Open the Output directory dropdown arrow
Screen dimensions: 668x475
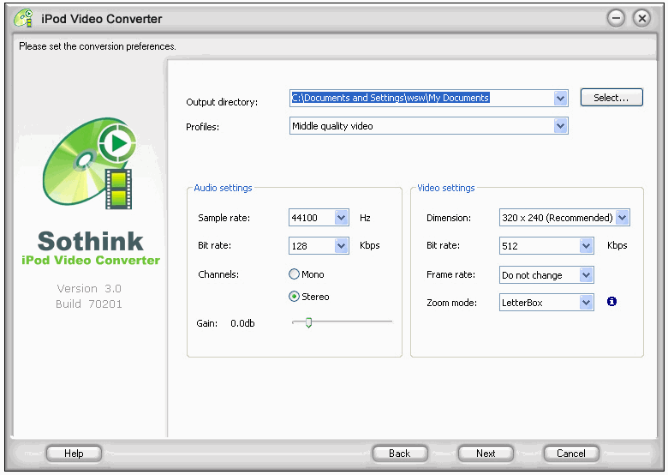(x=560, y=99)
